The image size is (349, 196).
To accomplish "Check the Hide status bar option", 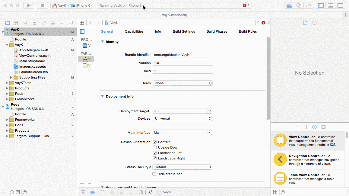I will coord(154,174).
